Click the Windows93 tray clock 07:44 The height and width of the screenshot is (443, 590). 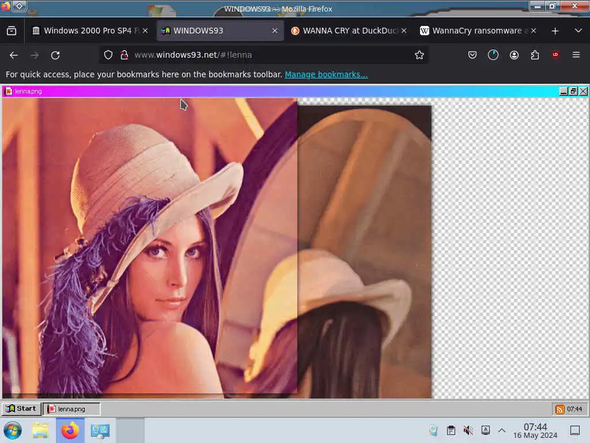click(574, 409)
